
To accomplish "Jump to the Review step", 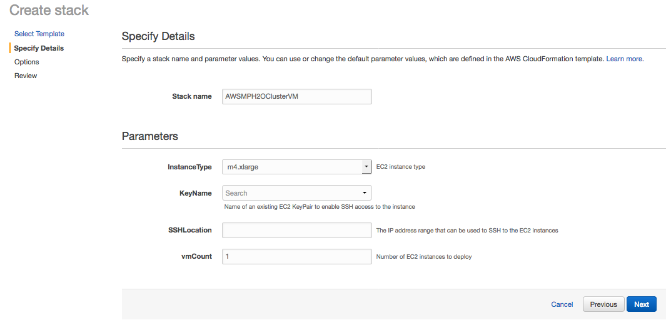I will 26,76.
